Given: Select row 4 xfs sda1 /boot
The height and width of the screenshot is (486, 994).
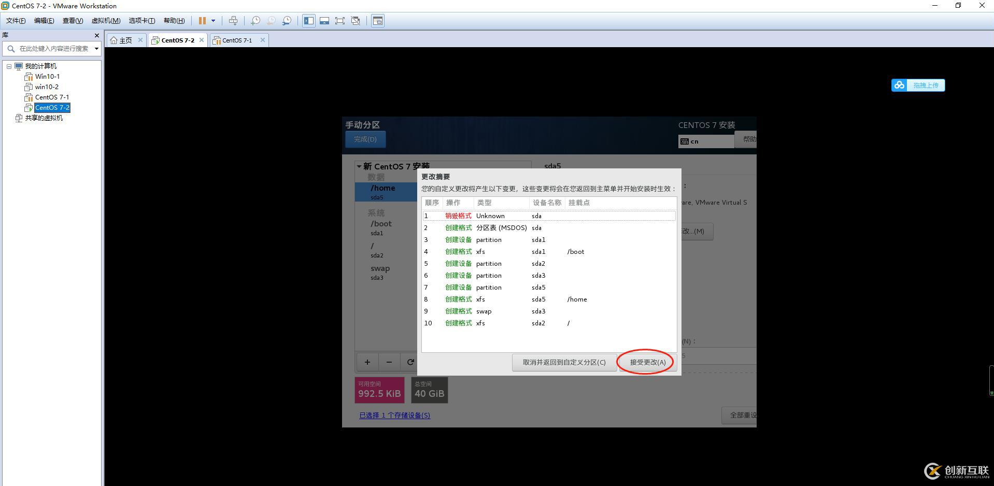Looking at the screenshot, I should pyautogui.click(x=549, y=252).
